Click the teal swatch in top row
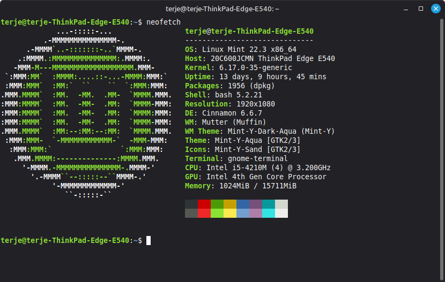Screen dimensions: 445x282 (269, 204)
